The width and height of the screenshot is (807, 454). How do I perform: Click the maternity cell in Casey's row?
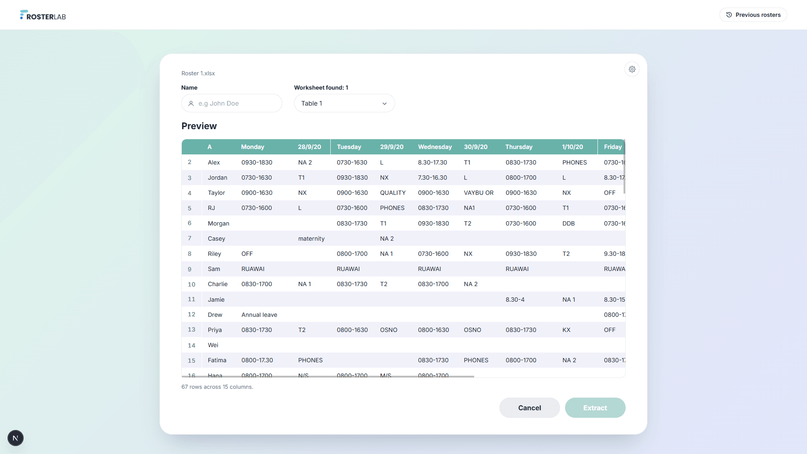(x=311, y=239)
